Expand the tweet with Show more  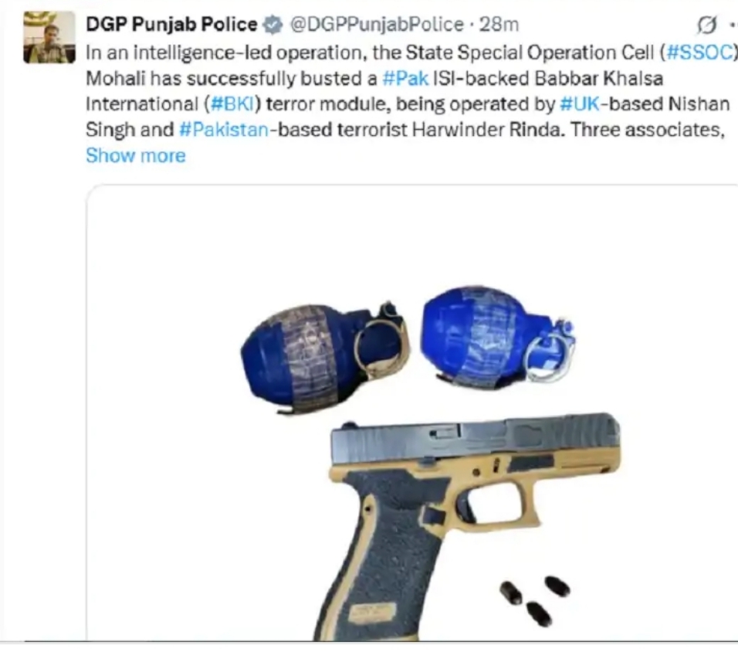[x=136, y=155]
